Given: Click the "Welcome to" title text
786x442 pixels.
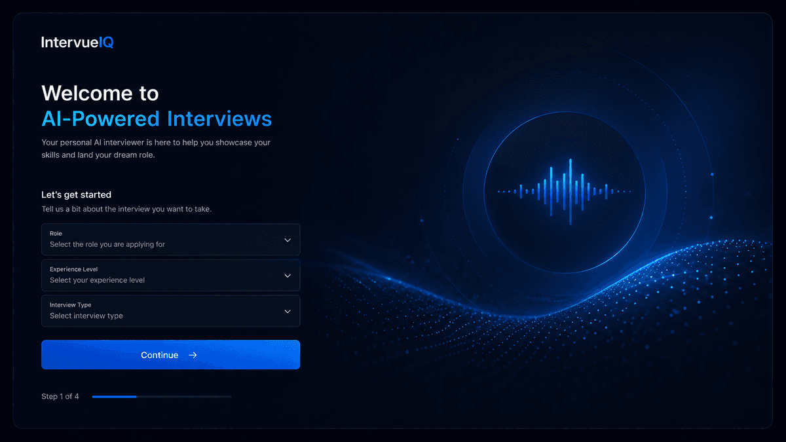Looking at the screenshot, I should click(100, 93).
